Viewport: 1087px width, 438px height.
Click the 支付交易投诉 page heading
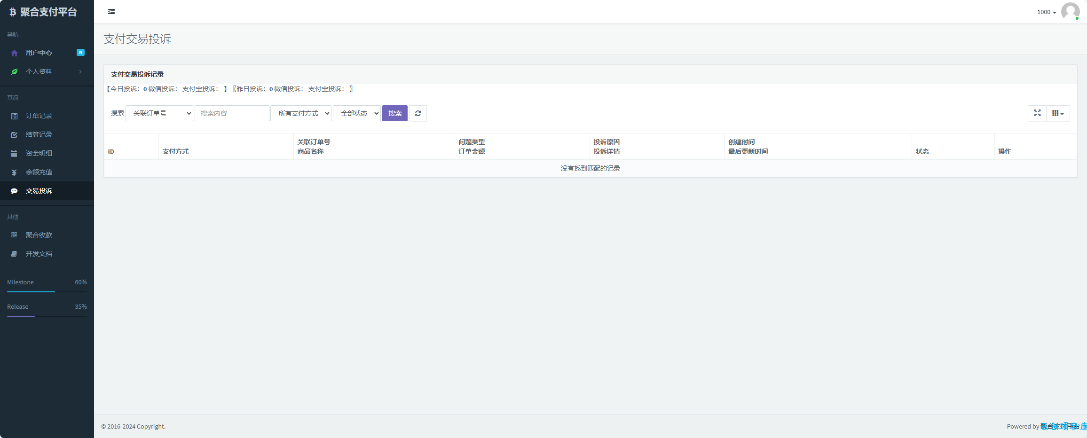pos(137,39)
